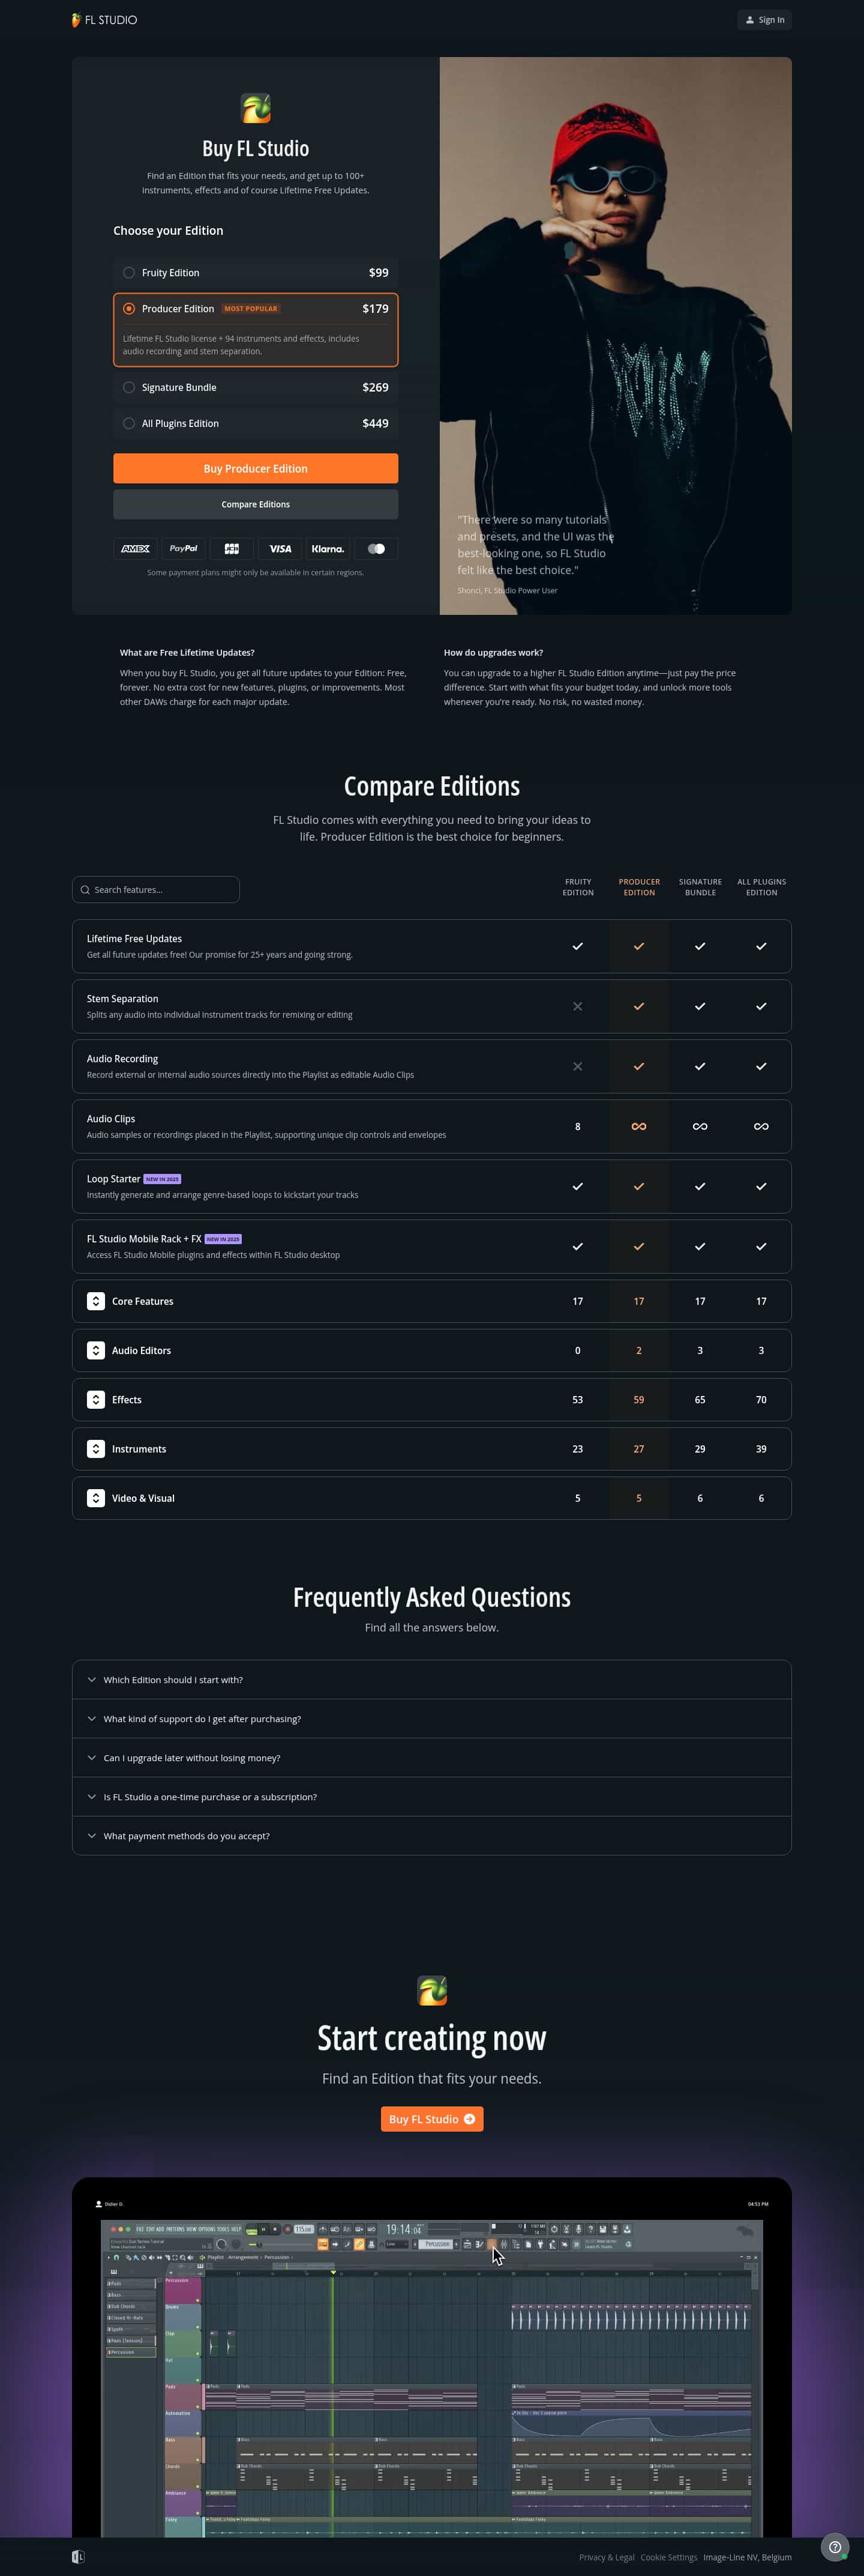Expand the Core Features row
This screenshot has width=864, height=2576.
tap(96, 1301)
